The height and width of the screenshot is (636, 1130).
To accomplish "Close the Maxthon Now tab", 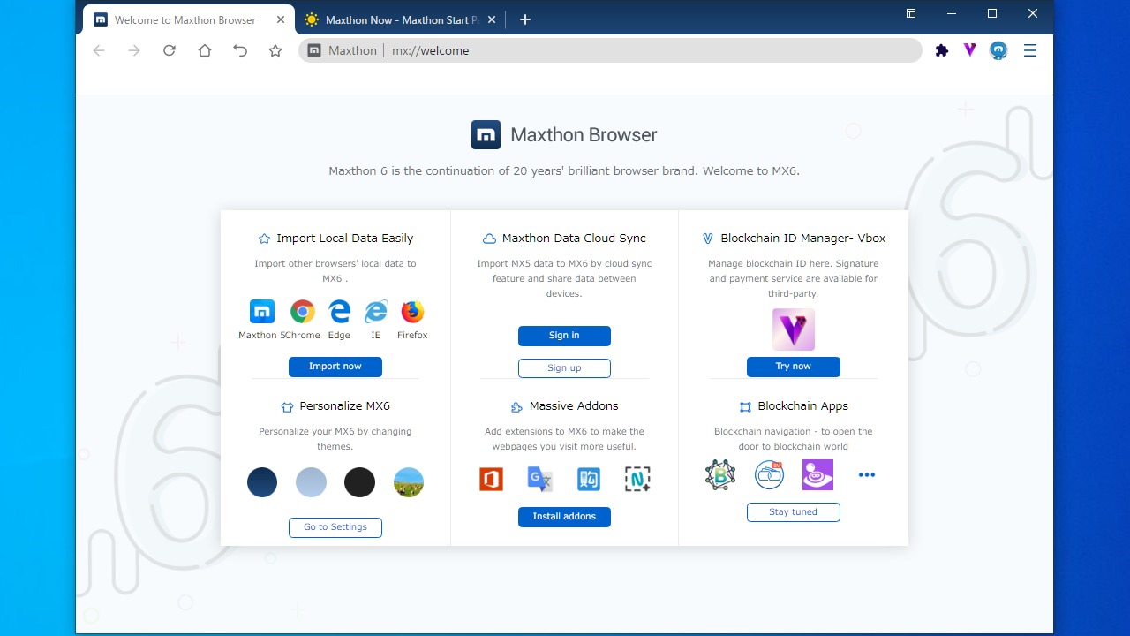I will pyautogui.click(x=492, y=19).
